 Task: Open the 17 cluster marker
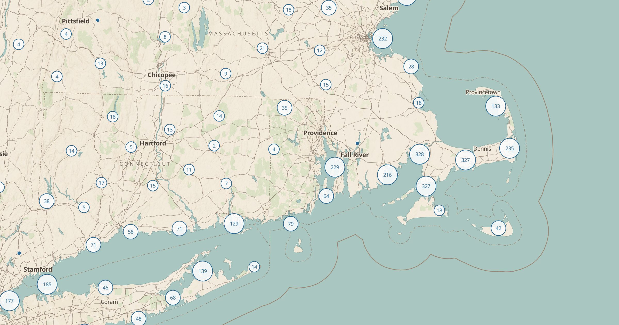101,183
